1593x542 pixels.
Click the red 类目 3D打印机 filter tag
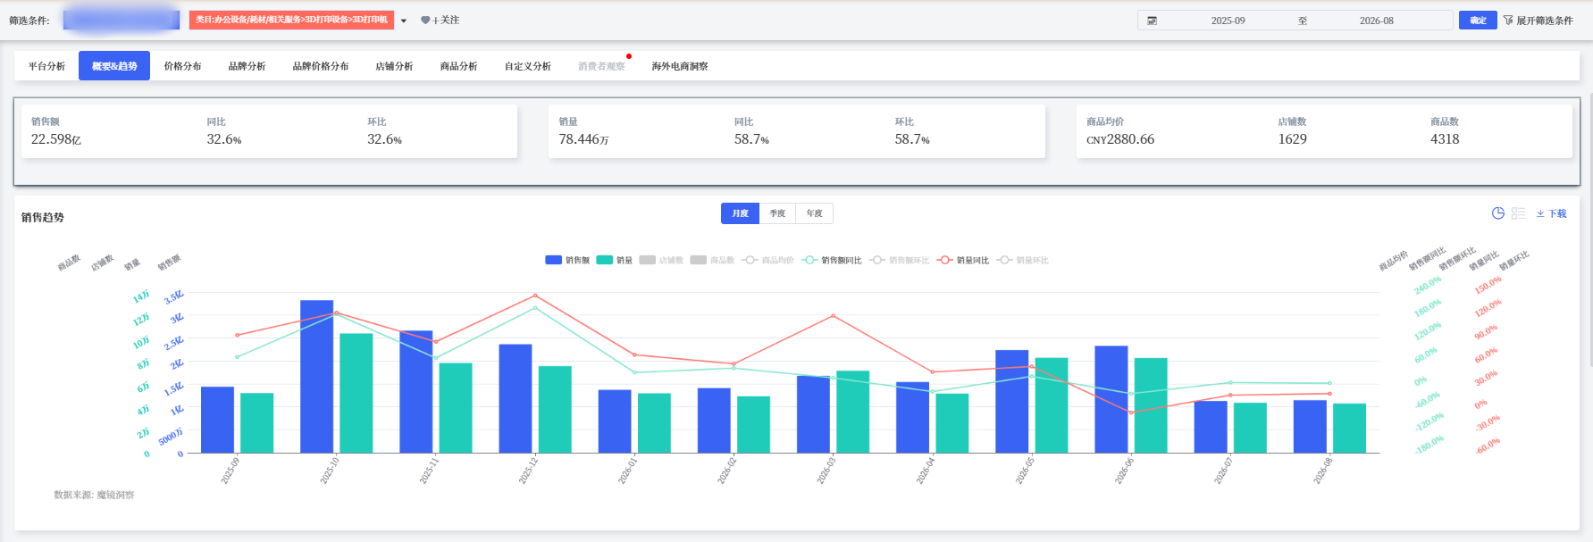291,20
